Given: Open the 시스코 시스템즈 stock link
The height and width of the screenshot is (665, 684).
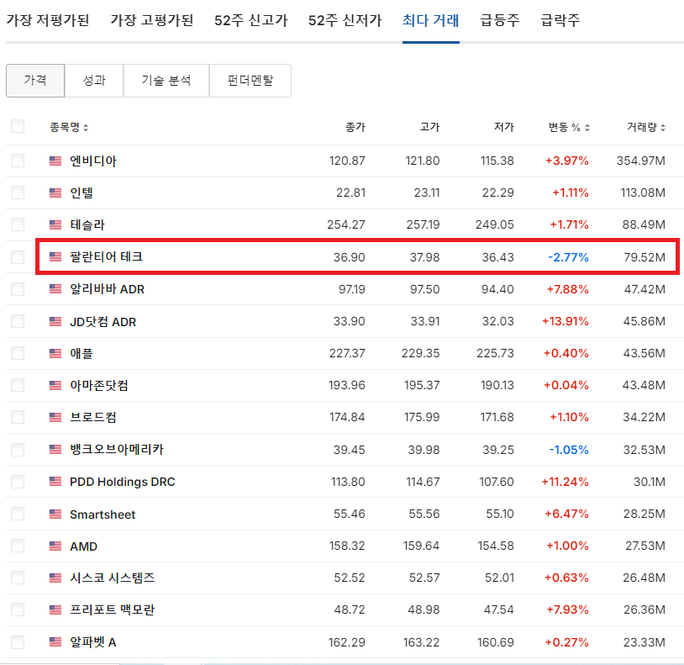Looking at the screenshot, I should click(x=113, y=578).
